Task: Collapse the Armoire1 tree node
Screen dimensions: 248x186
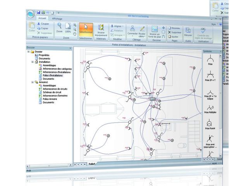Action: 32,82
